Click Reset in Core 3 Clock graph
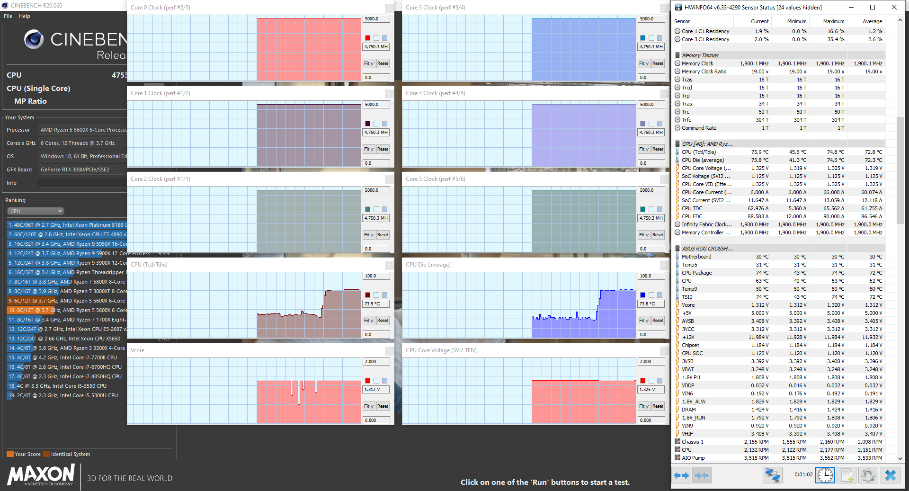This screenshot has width=909, height=491. point(658,63)
